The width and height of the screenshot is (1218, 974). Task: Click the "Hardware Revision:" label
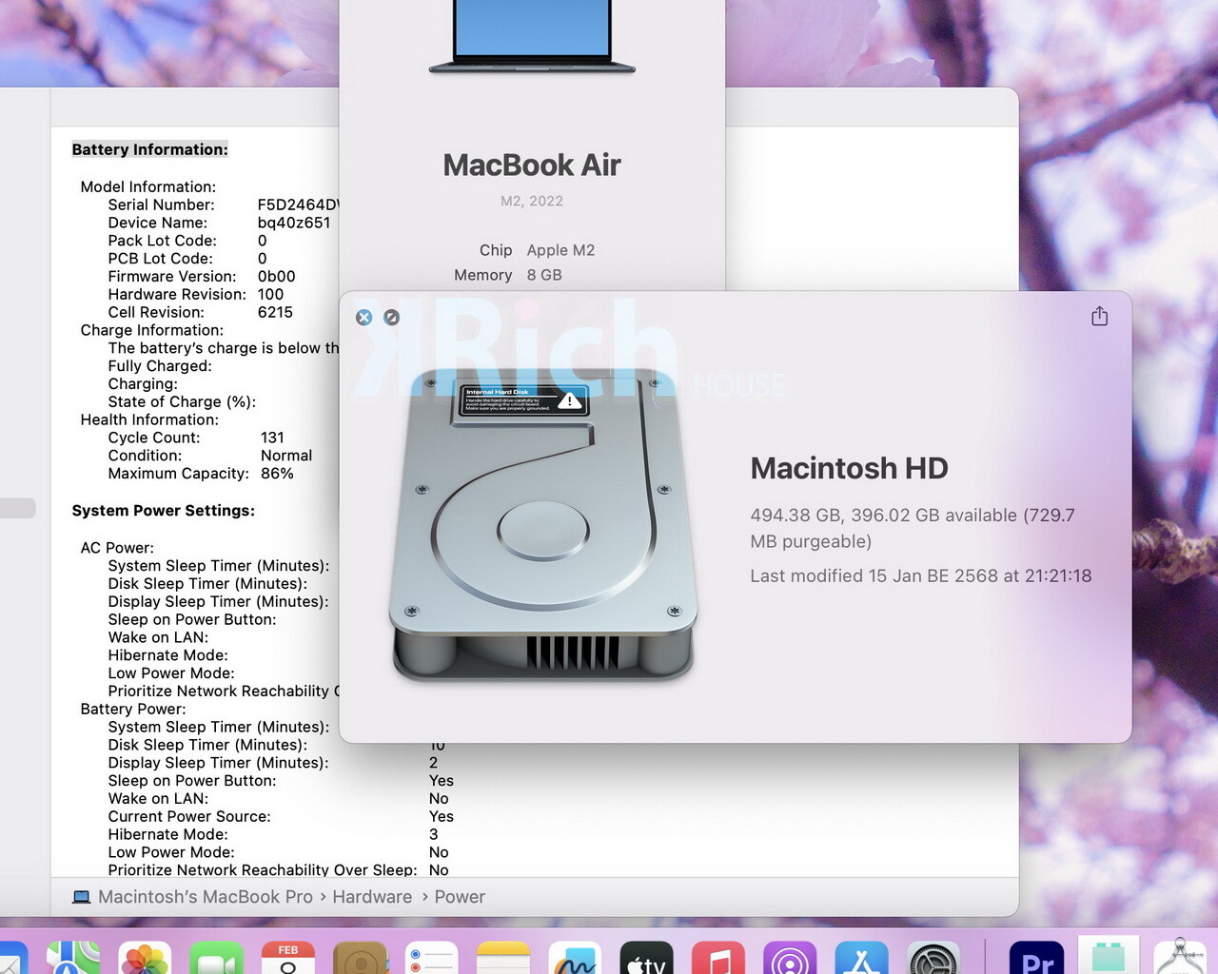click(x=177, y=295)
